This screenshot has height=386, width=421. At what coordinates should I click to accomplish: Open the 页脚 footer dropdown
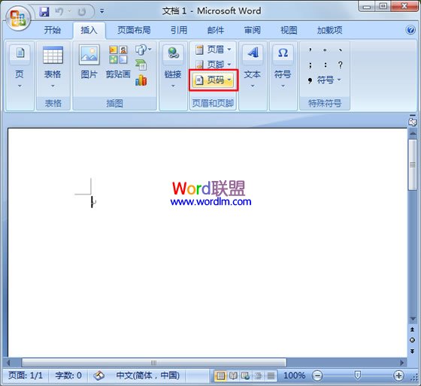click(214, 65)
